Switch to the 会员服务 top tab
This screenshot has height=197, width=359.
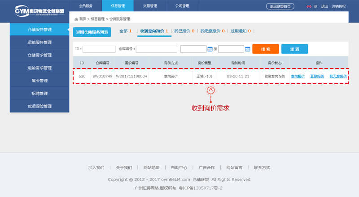coord(86,6)
